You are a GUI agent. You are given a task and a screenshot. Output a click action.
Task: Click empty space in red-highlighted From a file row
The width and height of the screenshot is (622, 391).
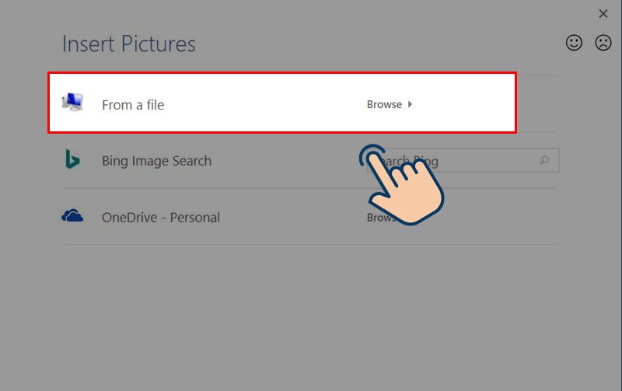coord(262,104)
